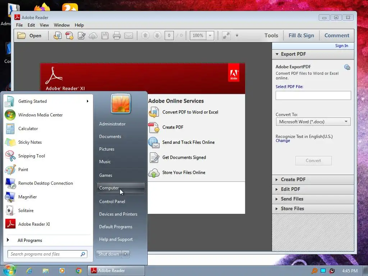Switch to the Fill & Sign tab
368x276 pixels.
(301, 36)
